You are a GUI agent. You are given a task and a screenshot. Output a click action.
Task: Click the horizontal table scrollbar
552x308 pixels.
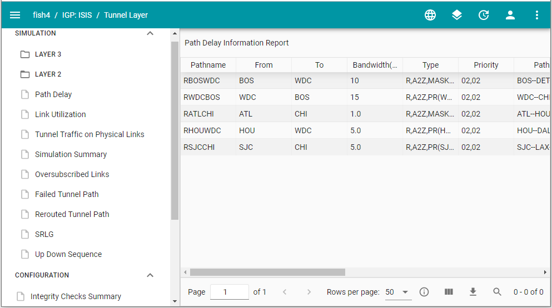point(267,272)
